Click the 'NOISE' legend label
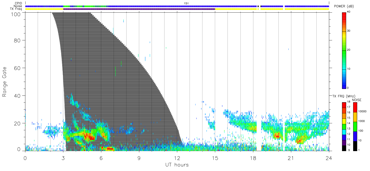 click(x=356, y=100)
